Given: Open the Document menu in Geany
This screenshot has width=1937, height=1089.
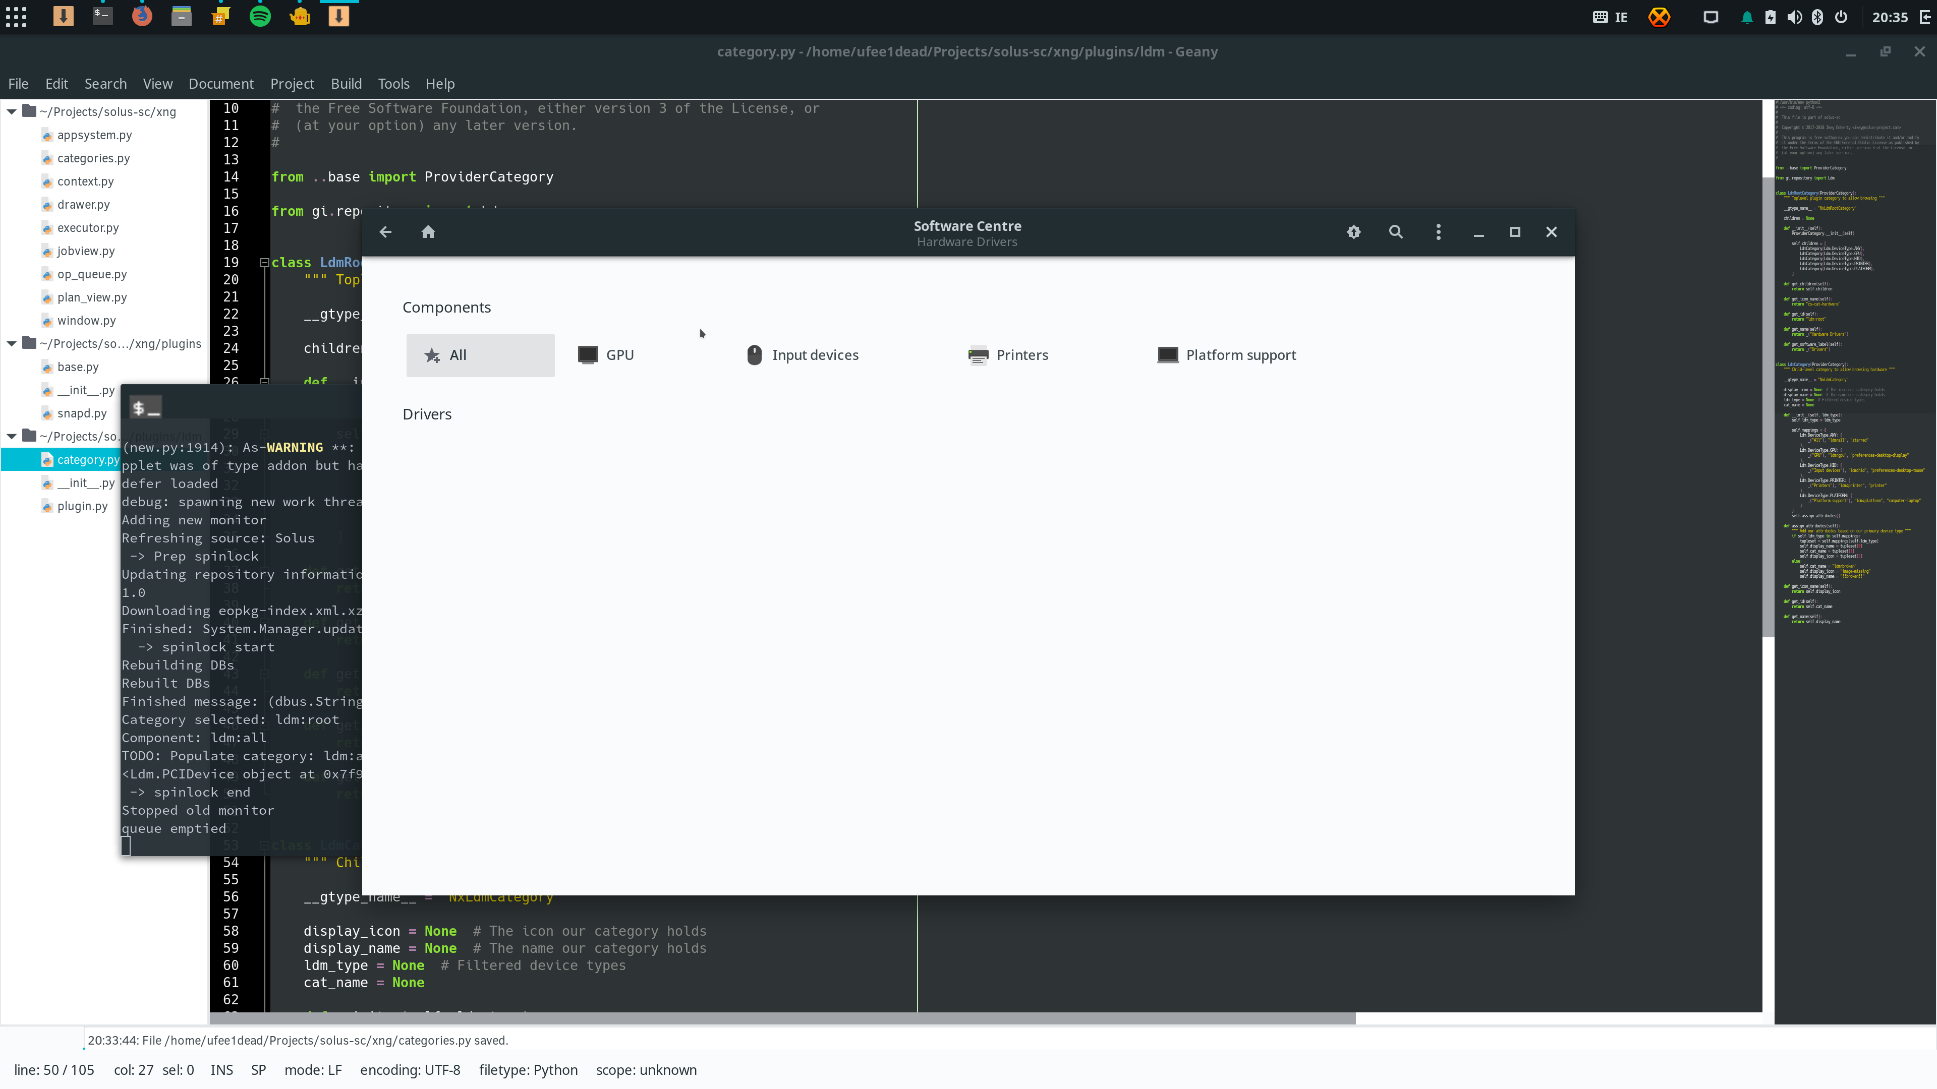Looking at the screenshot, I should click(x=221, y=83).
